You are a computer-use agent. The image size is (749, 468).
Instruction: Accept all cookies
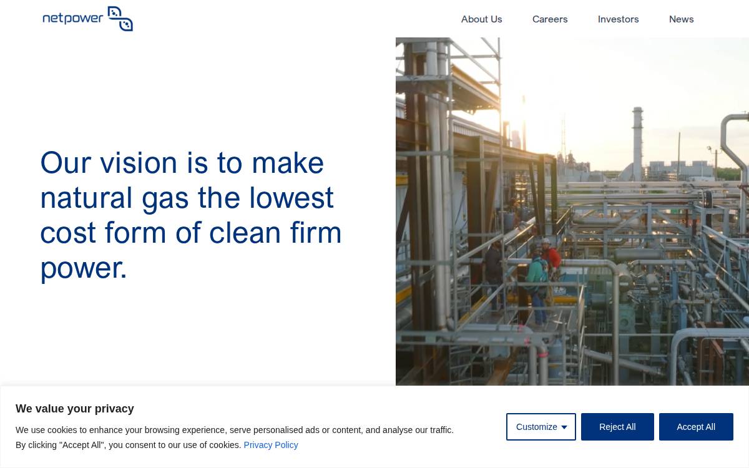696,427
